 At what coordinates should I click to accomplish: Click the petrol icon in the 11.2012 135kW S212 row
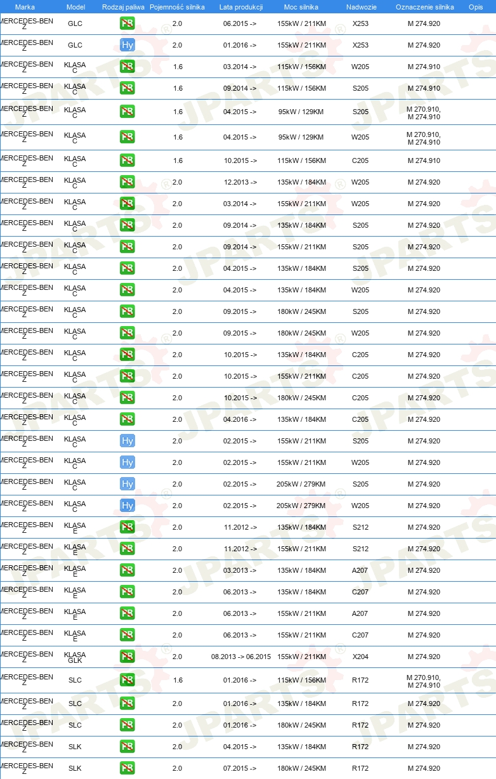click(127, 528)
